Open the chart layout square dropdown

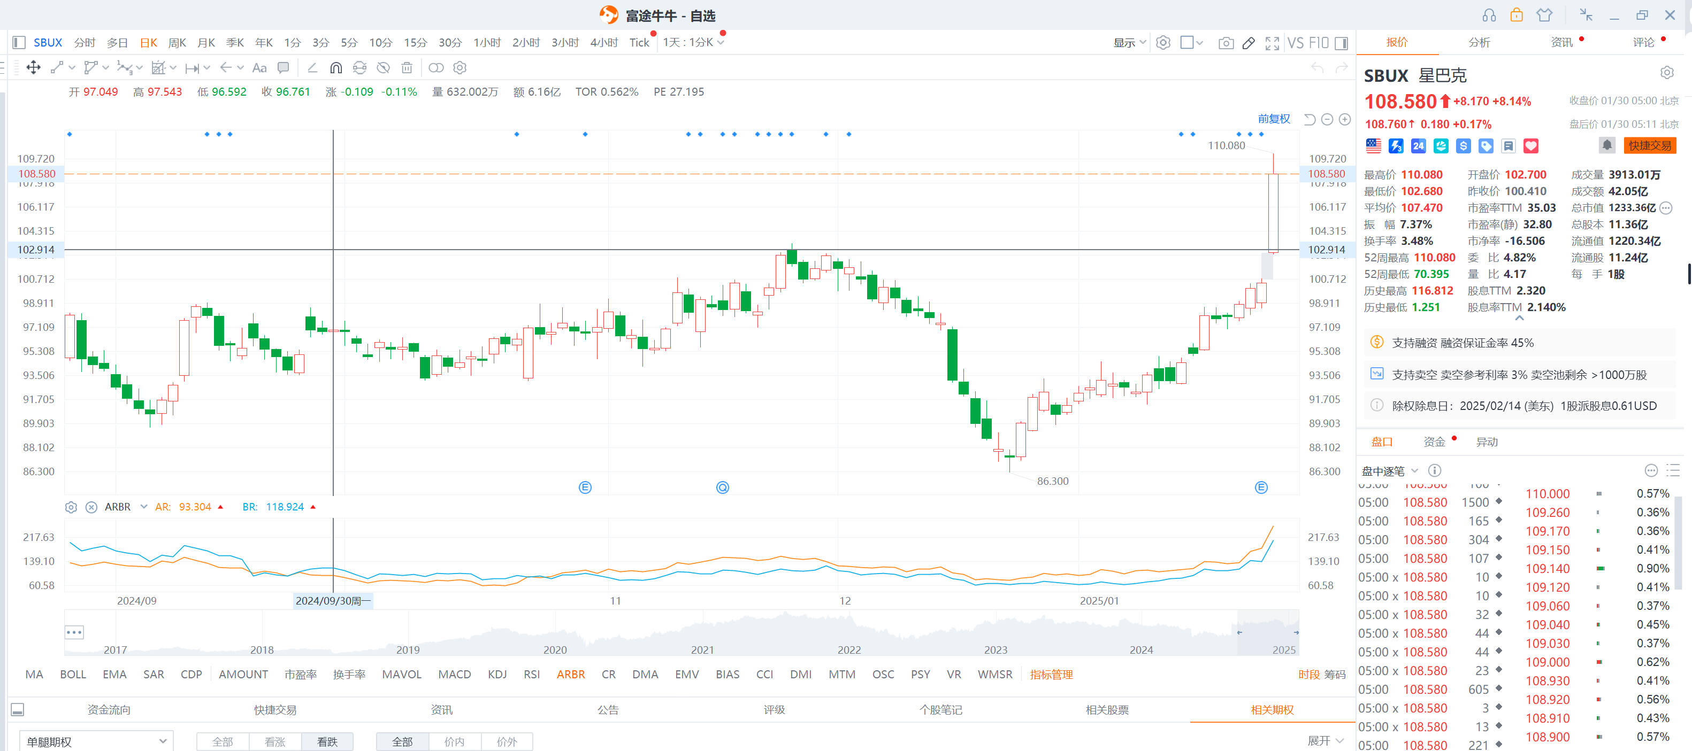tap(1191, 43)
